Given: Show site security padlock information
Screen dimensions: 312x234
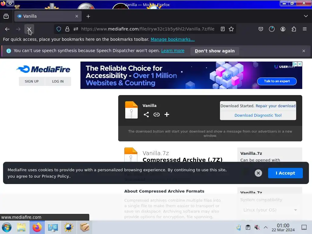Looking at the screenshot, I should pos(67,29).
